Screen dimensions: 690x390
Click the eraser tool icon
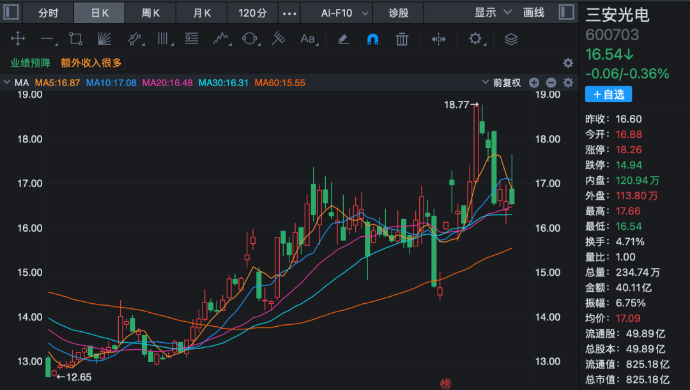pyautogui.click(x=343, y=39)
